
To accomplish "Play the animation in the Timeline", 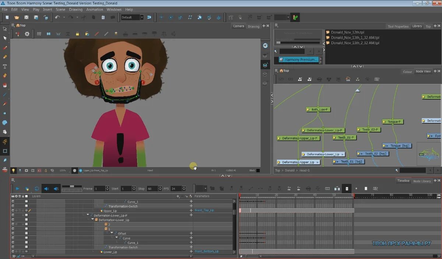I will [x=17, y=188].
